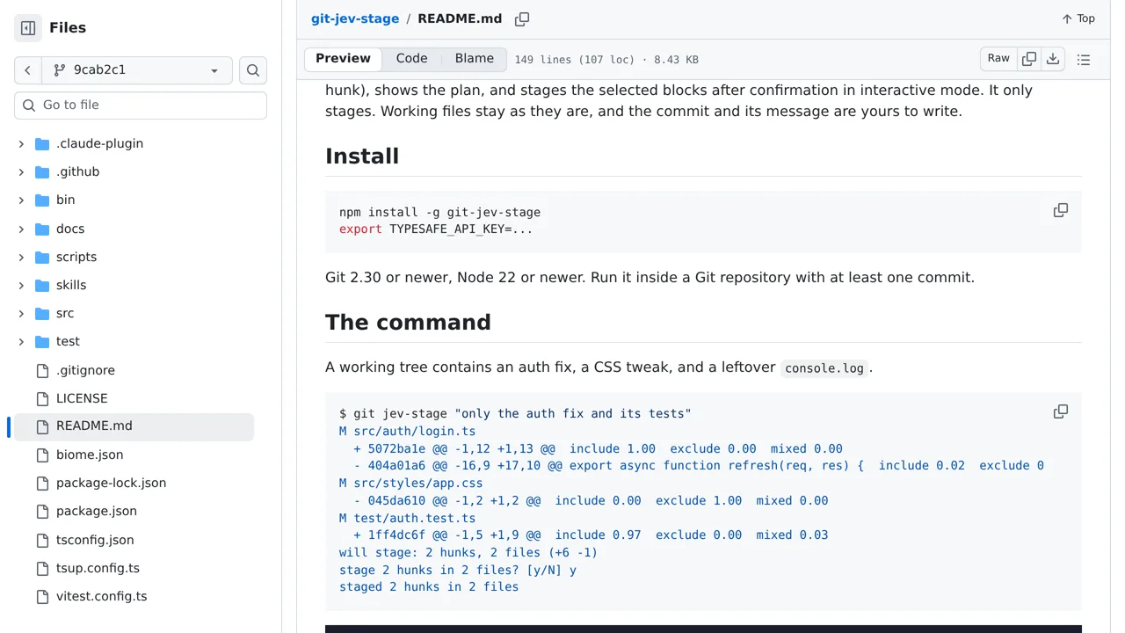Jump to Top of the file
1125x633 pixels.
coord(1078,18)
